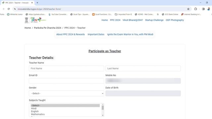Click the First Name input field
This screenshot has height=119, width=212.
pos(66,68)
